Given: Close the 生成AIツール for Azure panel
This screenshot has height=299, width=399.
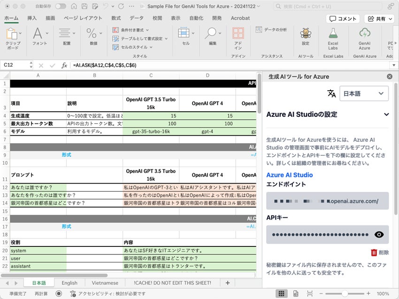Looking at the screenshot, I should pos(389,77).
